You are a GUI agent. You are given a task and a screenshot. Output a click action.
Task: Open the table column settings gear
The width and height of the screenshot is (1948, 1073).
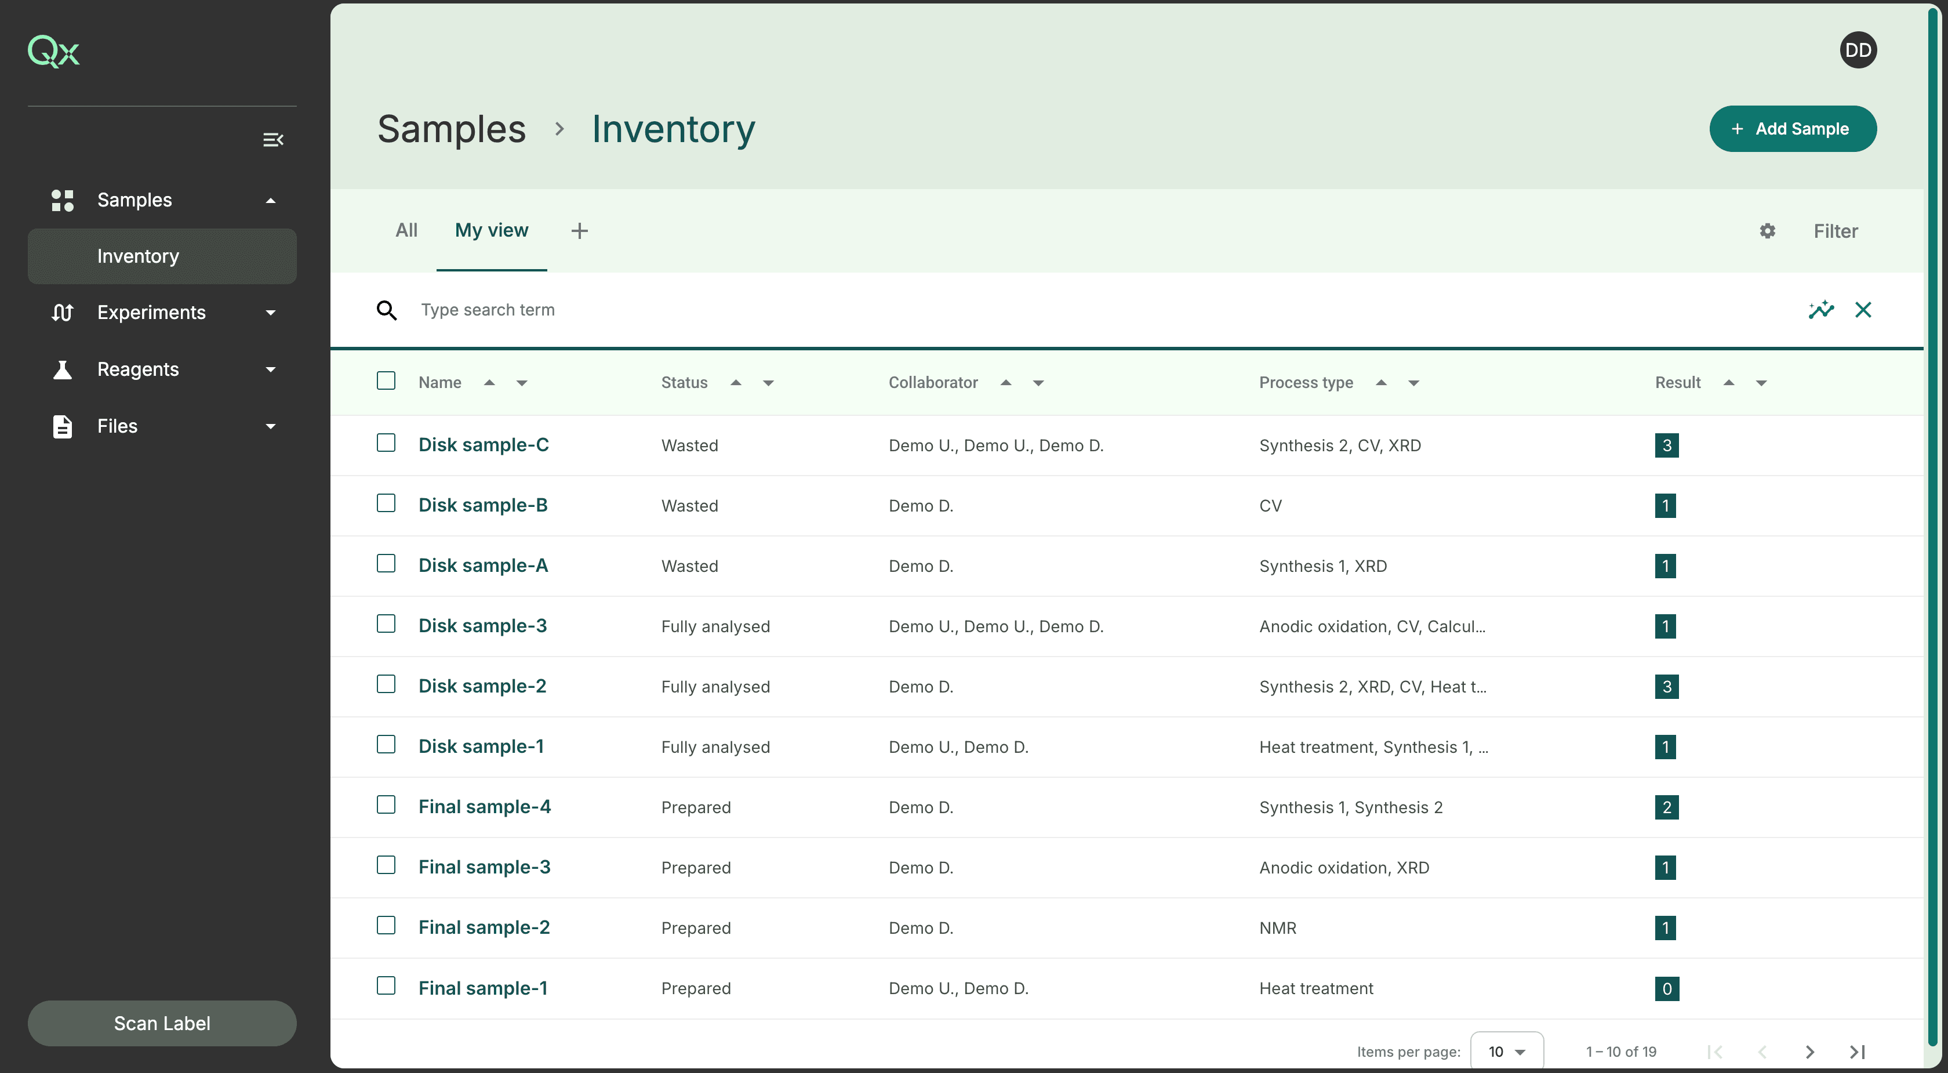(x=1767, y=231)
